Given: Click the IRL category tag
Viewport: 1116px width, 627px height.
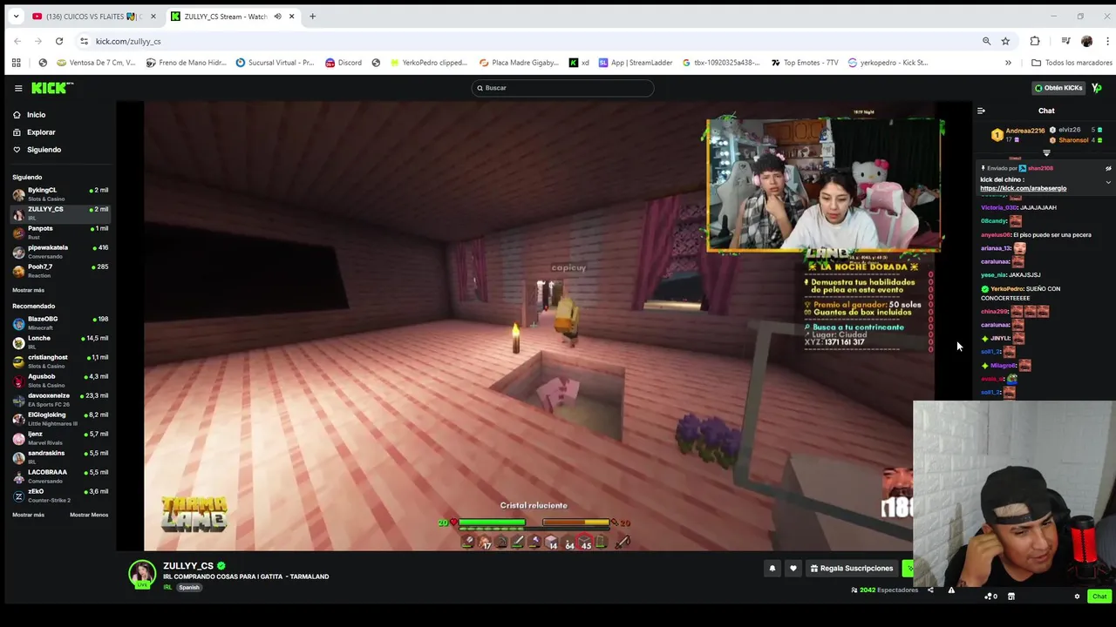Looking at the screenshot, I should tap(167, 588).
